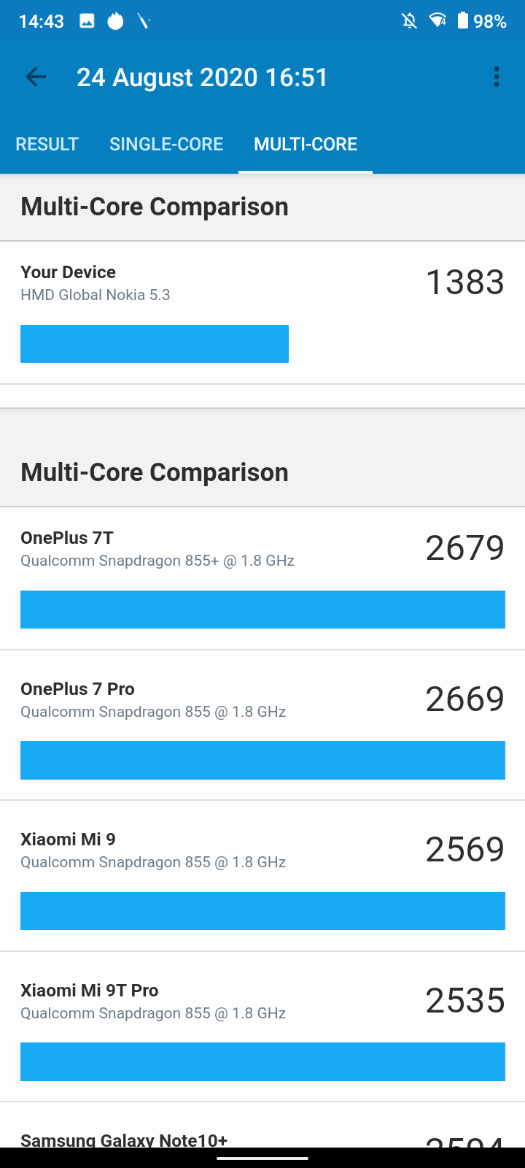Select the Xiaomi Mi 9T Pro row

click(x=262, y=1027)
